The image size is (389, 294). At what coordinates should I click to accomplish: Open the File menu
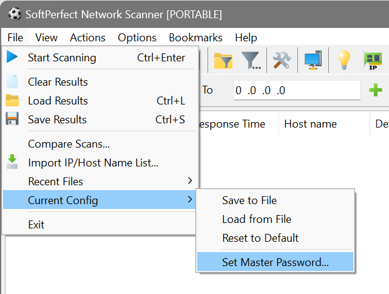[x=15, y=38]
